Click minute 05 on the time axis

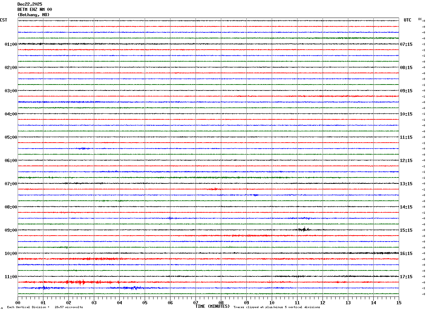[145, 302]
